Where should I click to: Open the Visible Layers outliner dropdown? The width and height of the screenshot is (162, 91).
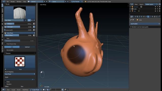click(151, 4)
